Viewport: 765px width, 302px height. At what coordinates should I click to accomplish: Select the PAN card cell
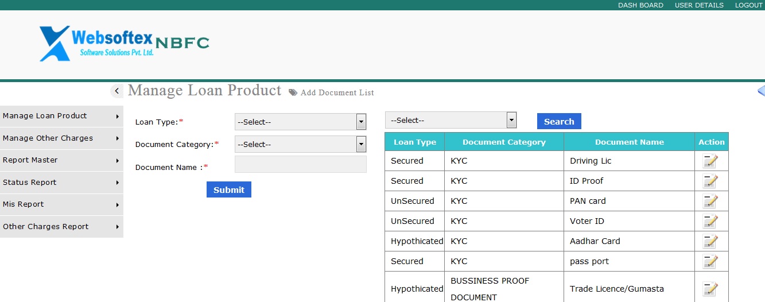pos(630,201)
